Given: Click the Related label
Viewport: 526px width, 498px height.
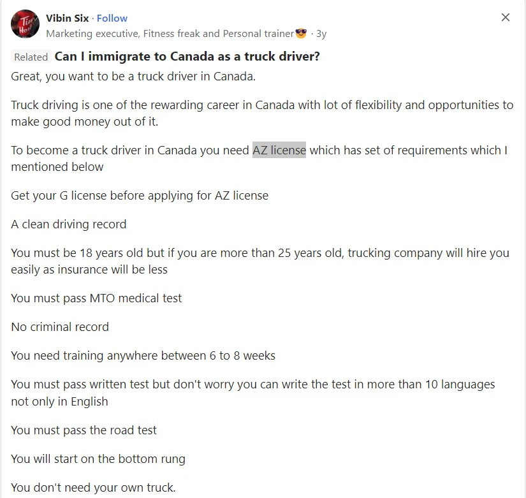Looking at the screenshot, I should coord(31,57).
